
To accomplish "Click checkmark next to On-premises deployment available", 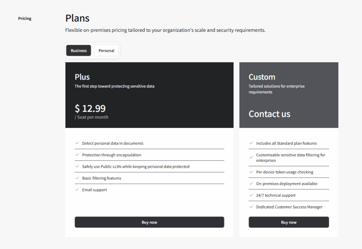I will click(251, 184).
